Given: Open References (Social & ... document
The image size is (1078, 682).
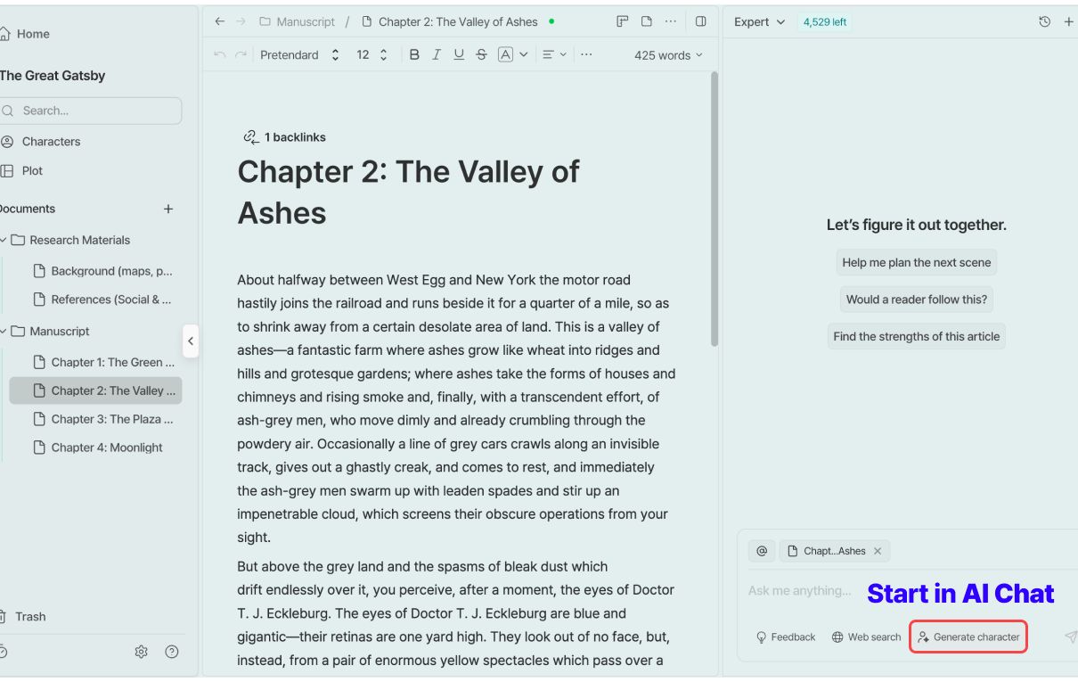Looking at the screenshot, I should pyautogui.click(x=102, y=300).
